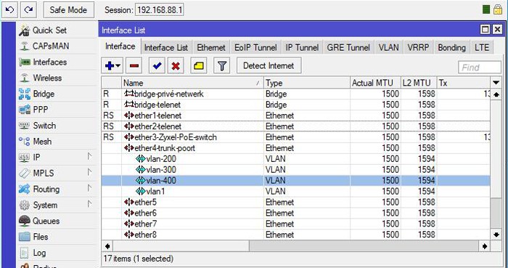Open Log in the sidebar
Image resolution: width=508 pixels, height=268 pixels.
pos(33,253)
